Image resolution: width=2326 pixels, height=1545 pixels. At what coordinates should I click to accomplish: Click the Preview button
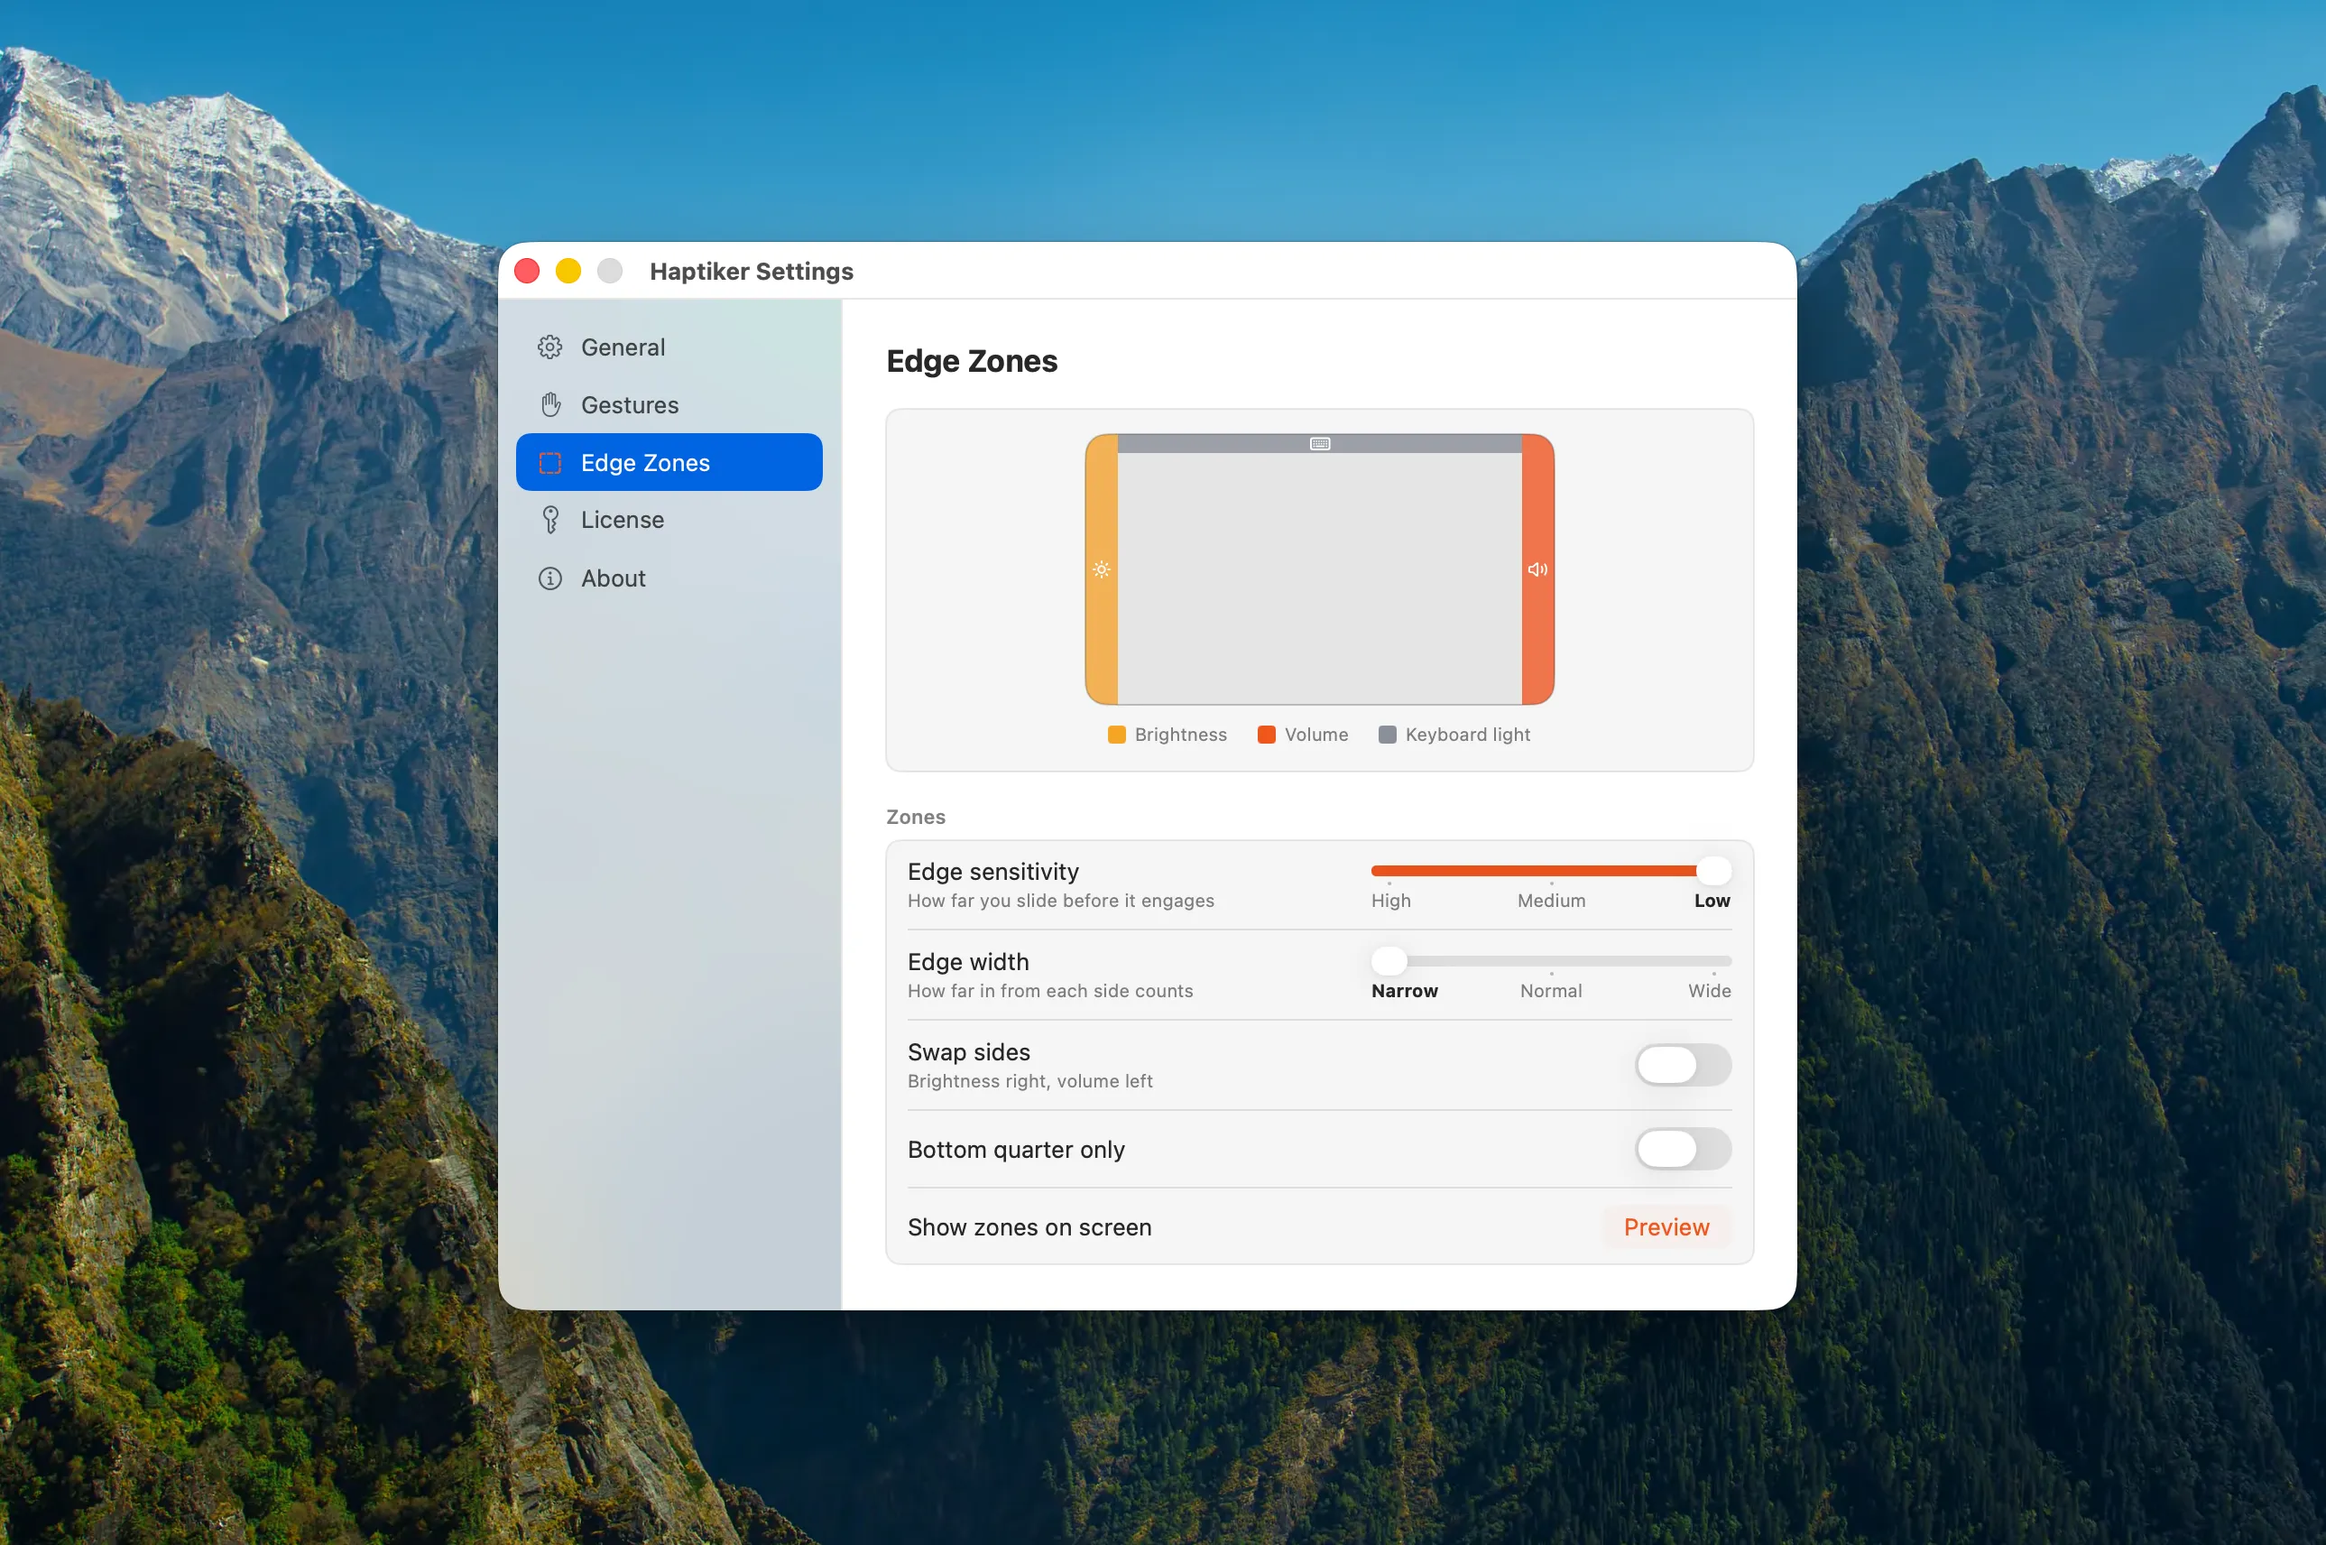click(1666, 1226)
